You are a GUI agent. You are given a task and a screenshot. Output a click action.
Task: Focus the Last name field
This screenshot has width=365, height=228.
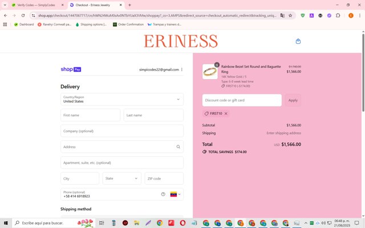[153, 115]
